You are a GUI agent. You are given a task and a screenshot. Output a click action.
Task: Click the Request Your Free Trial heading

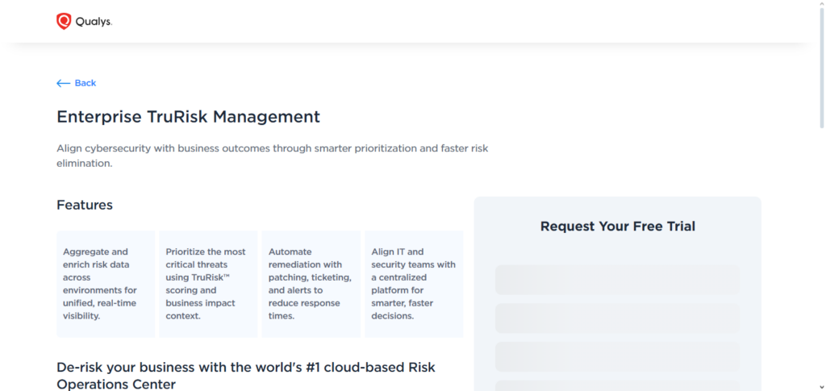click(x=618, y=227)
